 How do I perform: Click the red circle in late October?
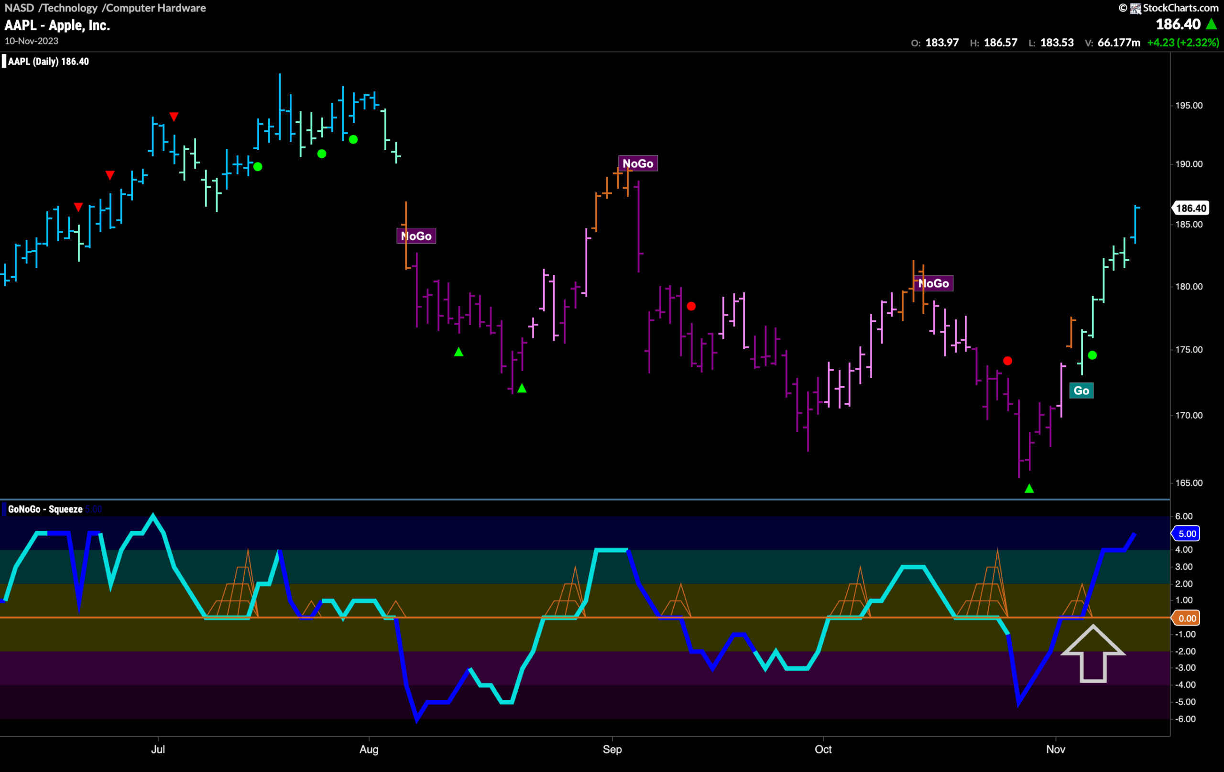click(x=1008, y=361)
